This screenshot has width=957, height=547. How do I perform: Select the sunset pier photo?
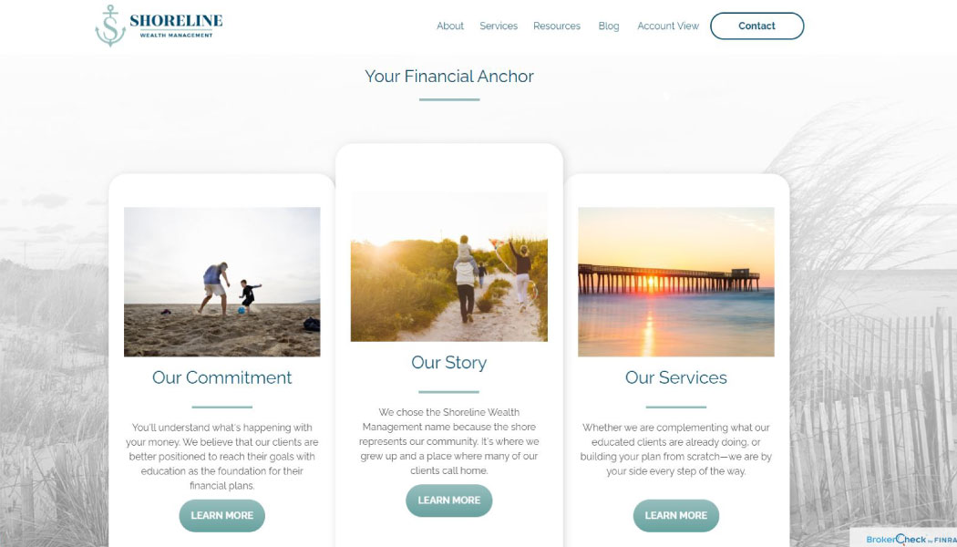[x=676, y=282]
